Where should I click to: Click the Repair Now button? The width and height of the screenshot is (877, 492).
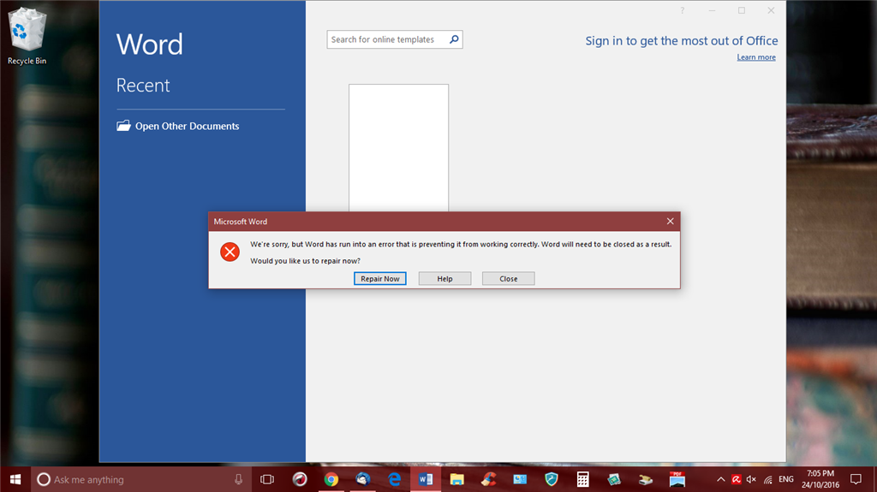coord(379,278)
